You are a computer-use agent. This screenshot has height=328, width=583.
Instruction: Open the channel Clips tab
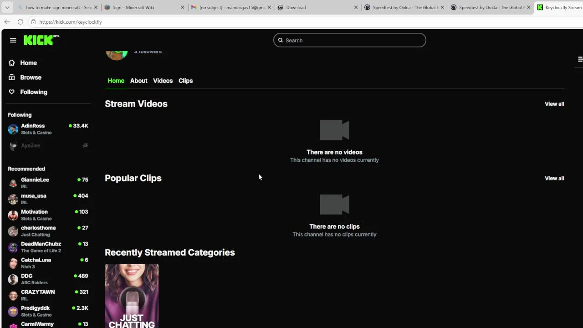click(185, 81)
